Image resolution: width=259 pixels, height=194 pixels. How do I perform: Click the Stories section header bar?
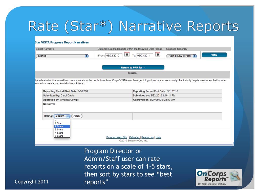click(132, 75)
